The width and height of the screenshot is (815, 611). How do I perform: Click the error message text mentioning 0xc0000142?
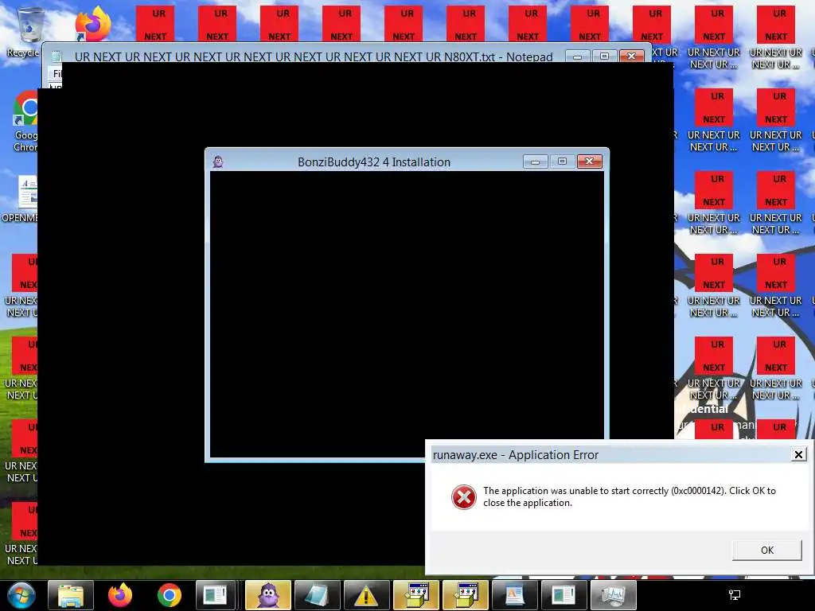coord(629,496)
